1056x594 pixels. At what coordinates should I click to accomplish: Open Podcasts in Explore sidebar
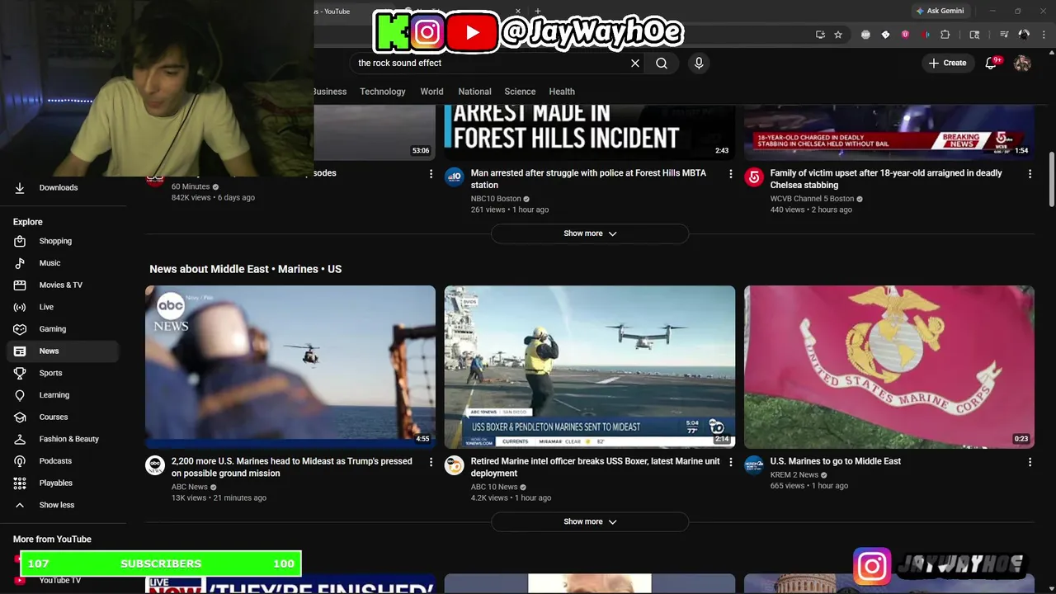tap(63, 460)
